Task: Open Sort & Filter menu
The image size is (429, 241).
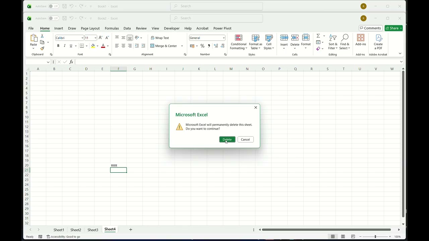Action: click(x=333, y=42)
